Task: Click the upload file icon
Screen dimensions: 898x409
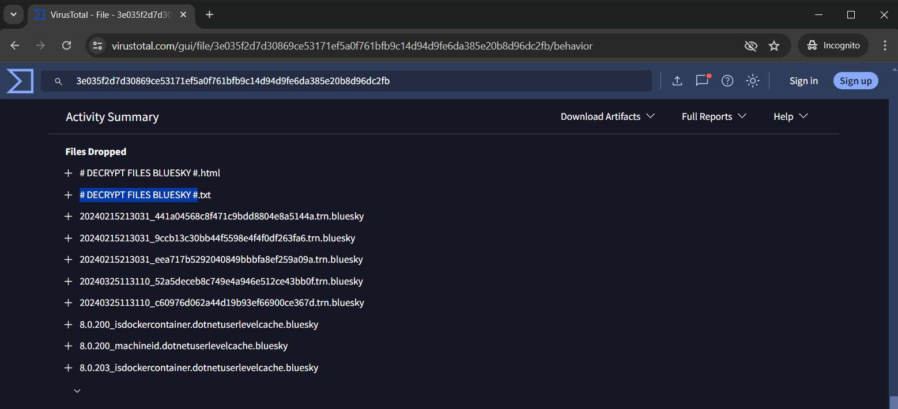Action: pos(677,81)
